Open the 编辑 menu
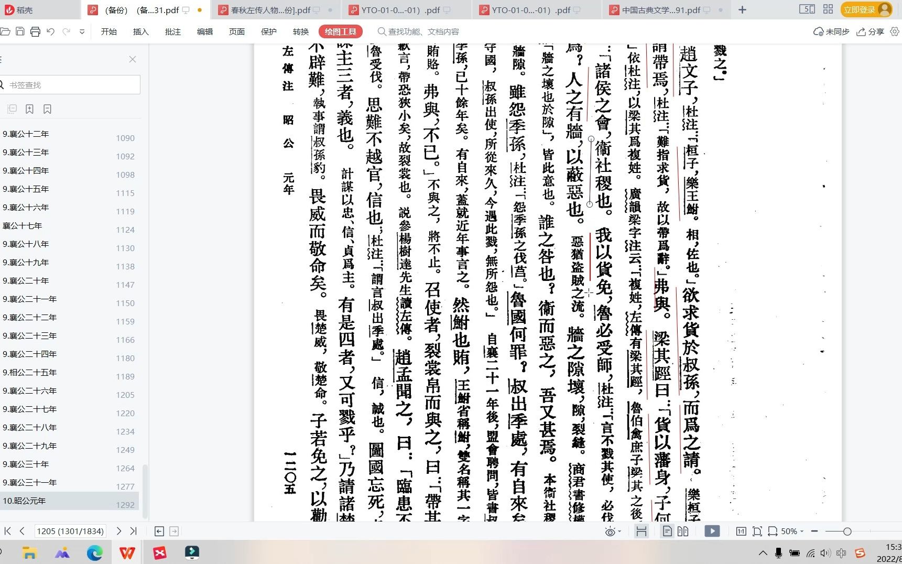 [x=205, y=32]
